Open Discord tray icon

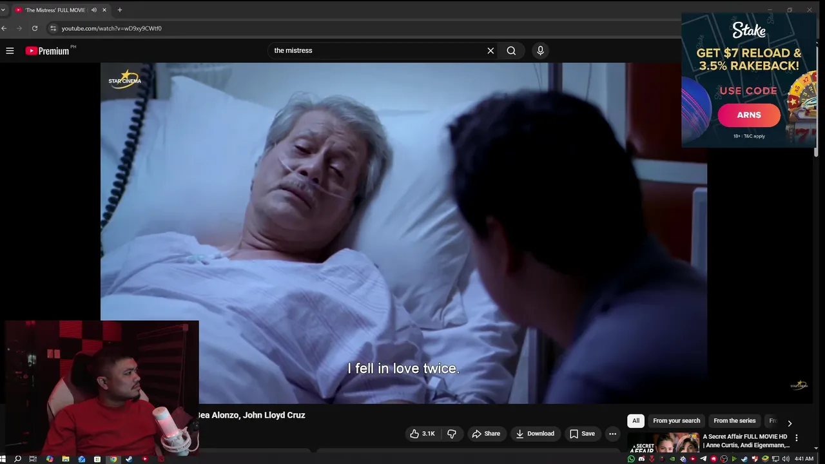coord(641,459)
